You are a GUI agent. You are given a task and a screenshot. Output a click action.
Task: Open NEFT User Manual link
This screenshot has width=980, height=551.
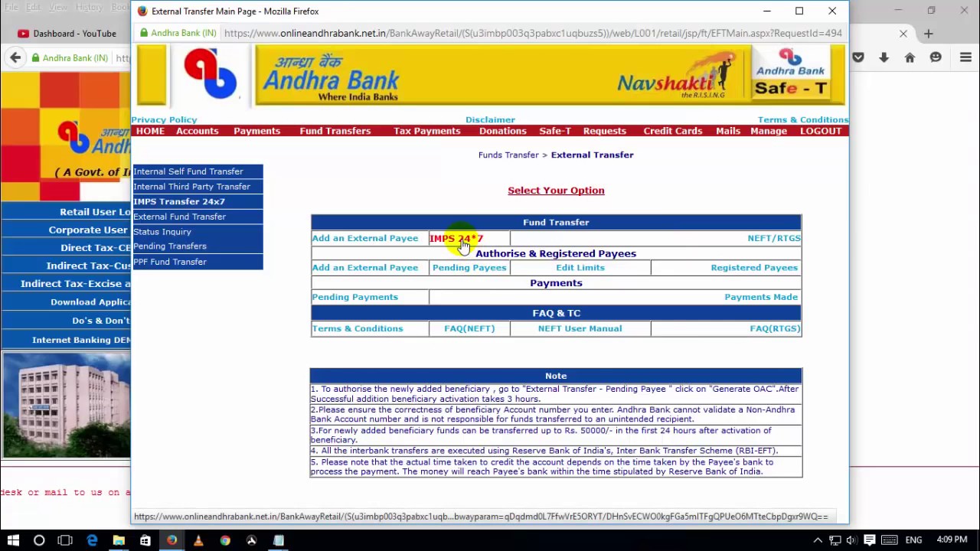point(580,328)
